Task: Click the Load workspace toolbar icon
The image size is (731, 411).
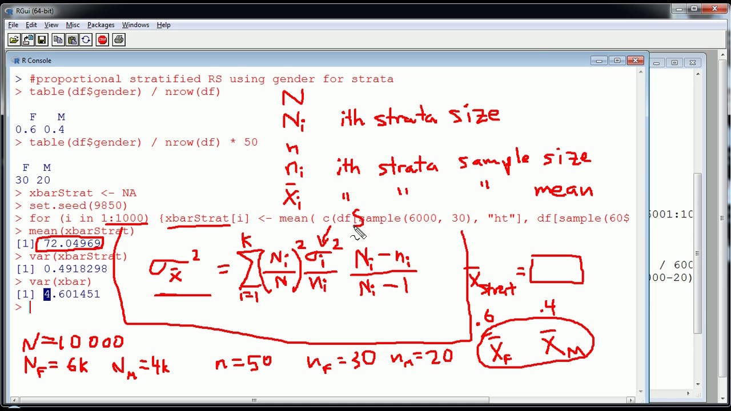Action: (x=28, y=39)
